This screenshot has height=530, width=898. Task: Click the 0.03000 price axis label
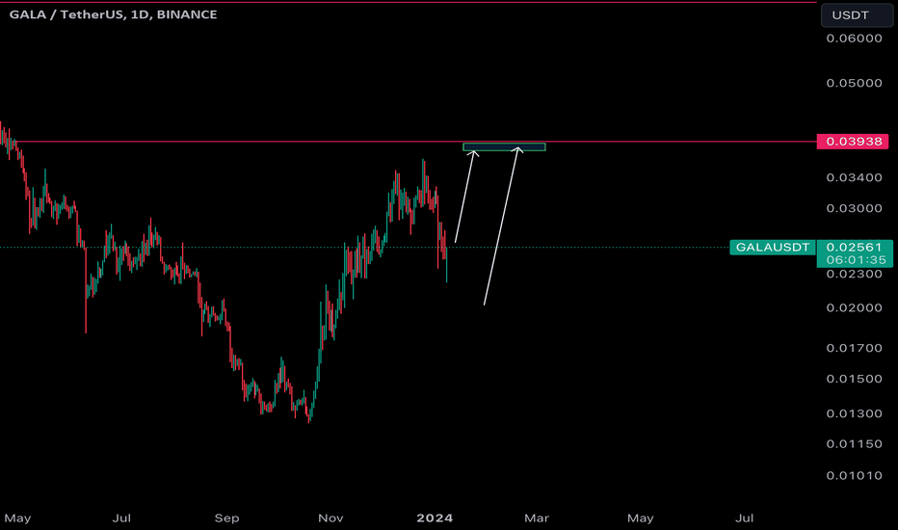point(854,208)
